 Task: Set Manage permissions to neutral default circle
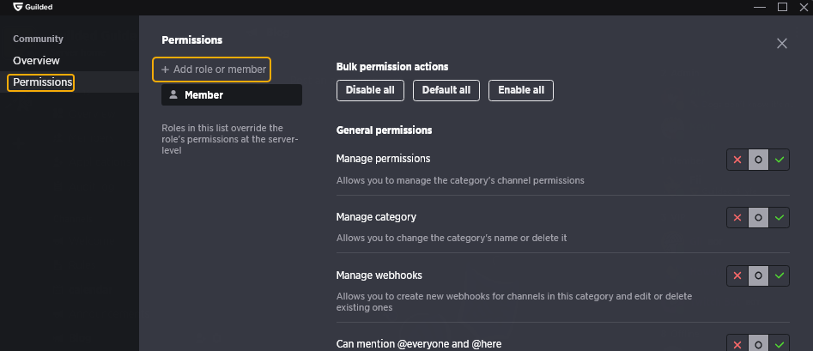point(758,160)
